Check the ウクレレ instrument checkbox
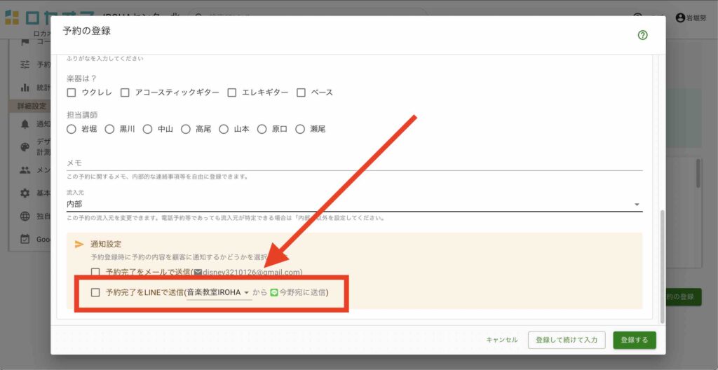 tap(72, 92)
